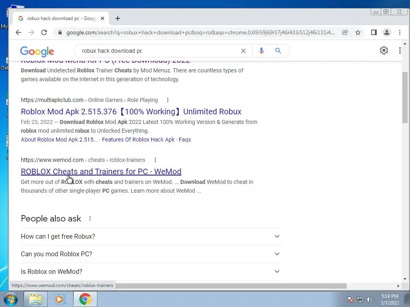Click the 5:14 PM taskbar clock

(390, 299)
